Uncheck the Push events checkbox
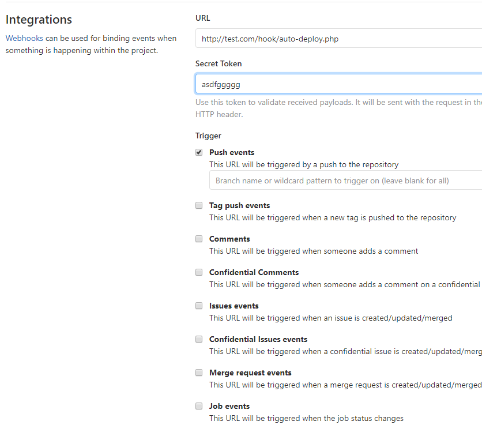Screen dimensions: 482x425 pyautogui.click(x=199, y=153)
